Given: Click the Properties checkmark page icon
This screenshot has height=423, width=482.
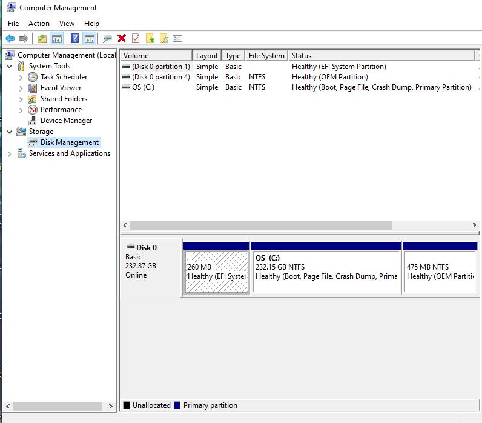Looking at the screenshot, I should [x=136, y=38].
